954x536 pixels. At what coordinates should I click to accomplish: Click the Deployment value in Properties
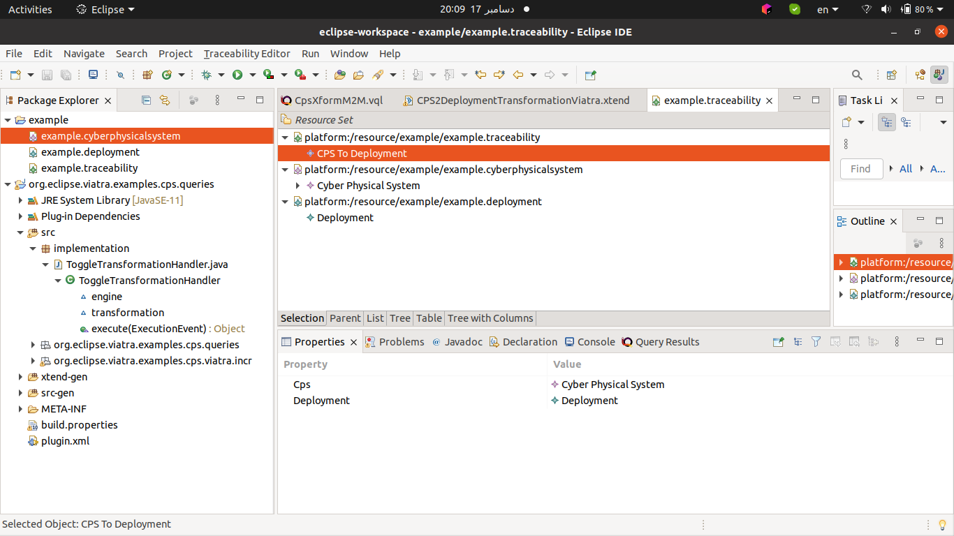[x=589, y=401]
